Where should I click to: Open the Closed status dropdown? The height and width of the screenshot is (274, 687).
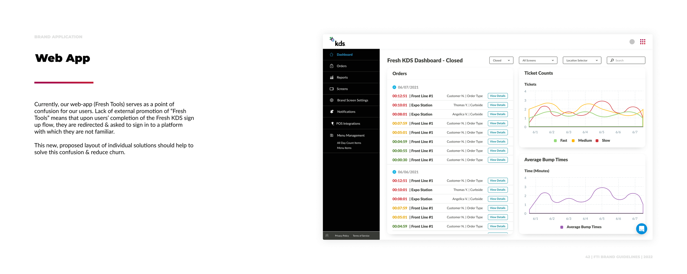tap(501, 60)
